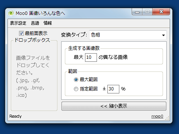Open the 言語 menu
This screenshot has height=134, width=179.
pyautogui.click(x=35, y=23)
